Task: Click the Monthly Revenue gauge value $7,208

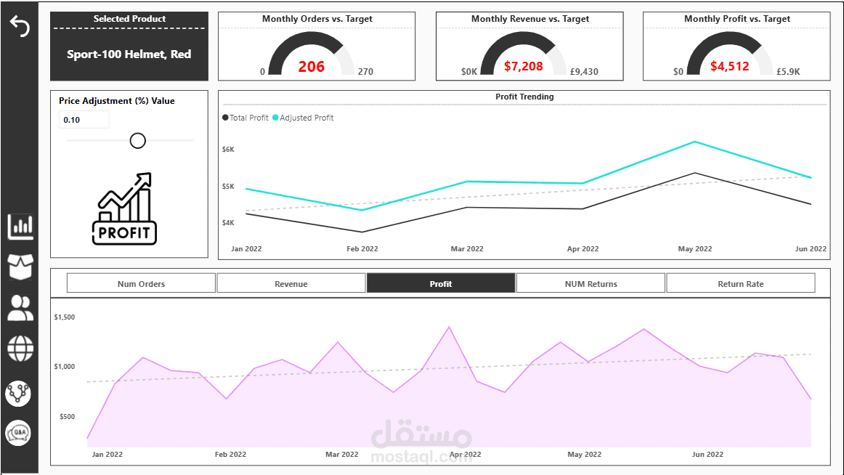Action: 523,66
